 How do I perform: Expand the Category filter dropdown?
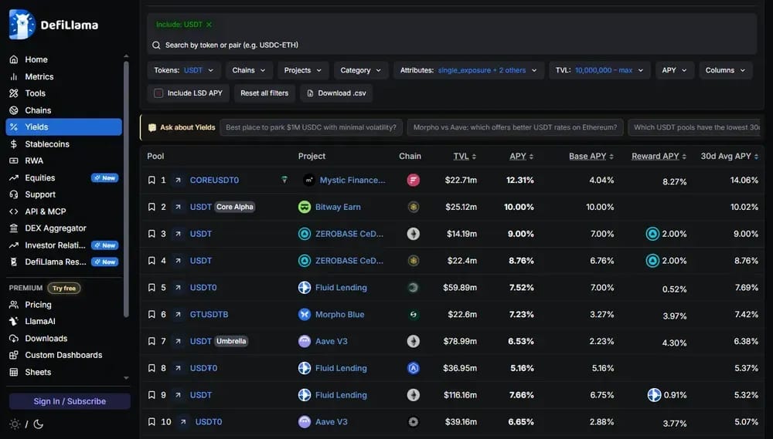click(361, 70)
